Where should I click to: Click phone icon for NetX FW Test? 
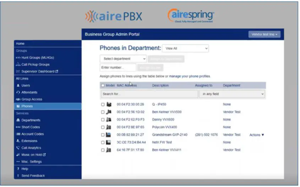pyautogui.click(x=109, y=142)
